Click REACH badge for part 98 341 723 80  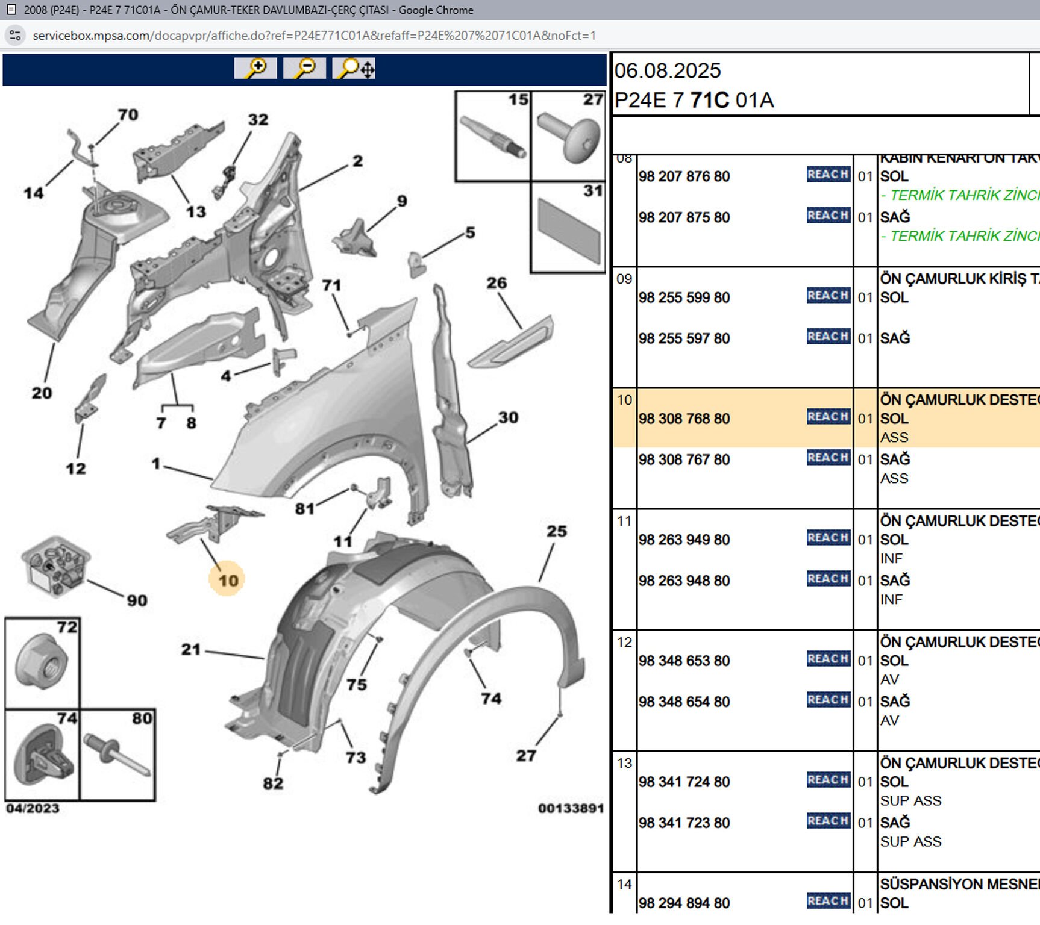point(828,821)
